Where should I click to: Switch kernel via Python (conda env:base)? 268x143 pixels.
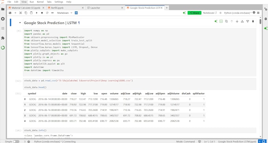tap(238, 13)
